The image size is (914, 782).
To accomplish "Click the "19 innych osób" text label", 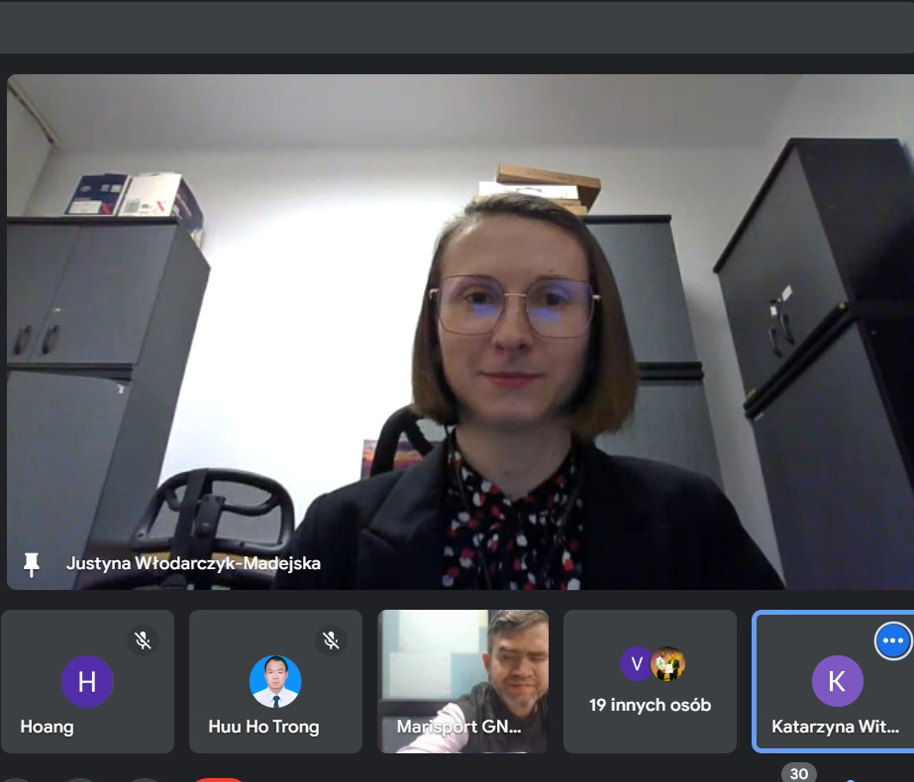I will tap(650, 706).
